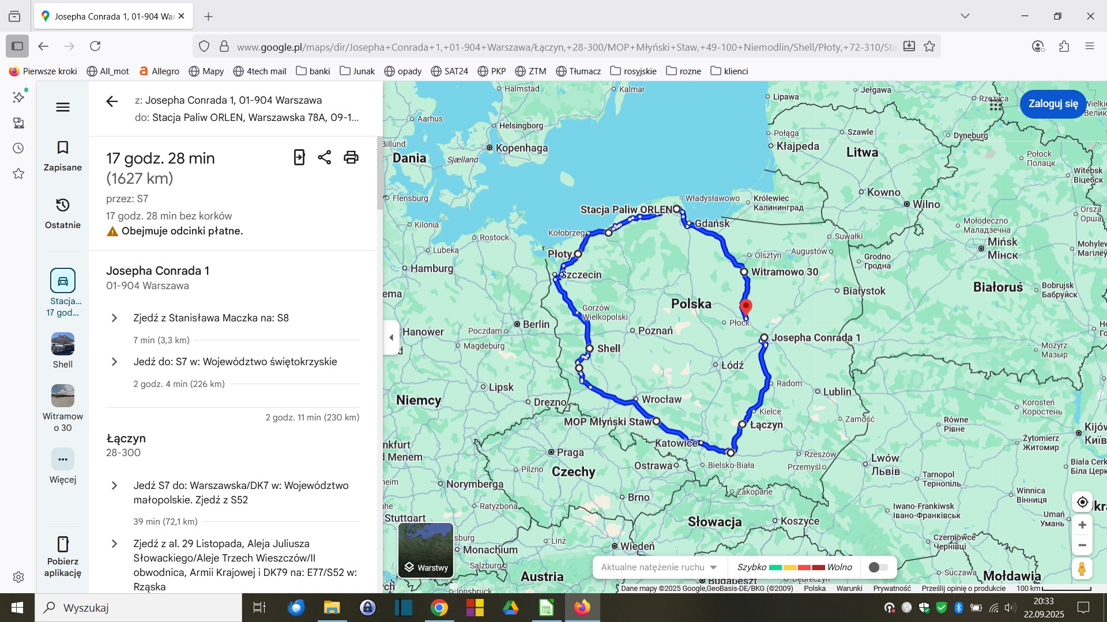Expand step Zjedź z Stanisława Maczka
The width and height of the screenshot is (1107, 622).
114,318
